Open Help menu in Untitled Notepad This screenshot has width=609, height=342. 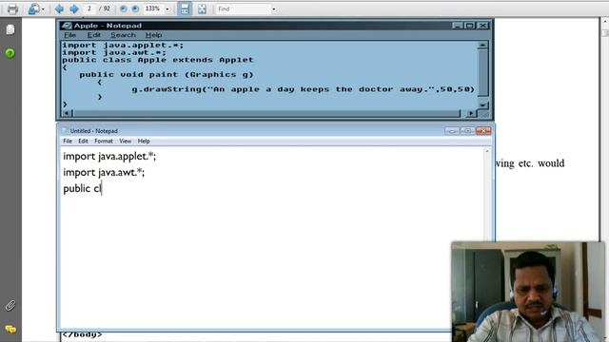click(x=144, y=142)
